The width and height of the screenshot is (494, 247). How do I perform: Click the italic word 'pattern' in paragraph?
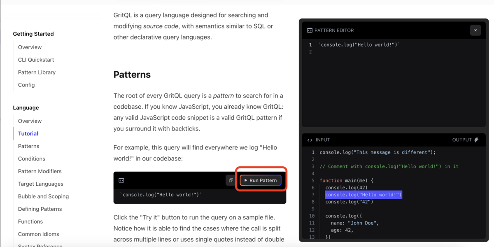pyautogui.click(x=224, y=96)
